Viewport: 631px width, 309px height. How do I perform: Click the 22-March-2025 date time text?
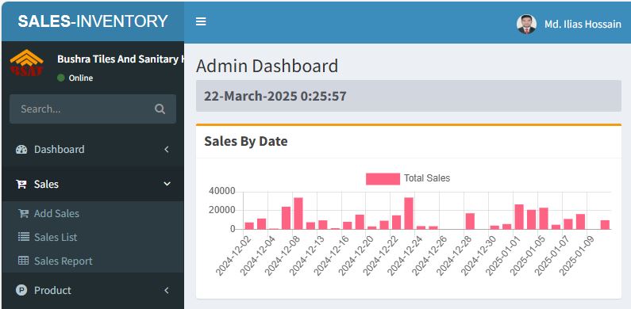[275, 96]
